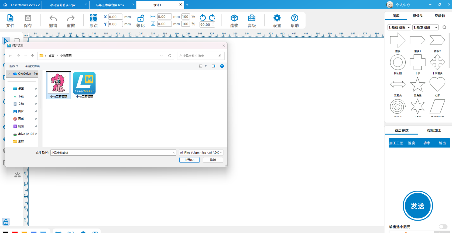The height and width of the screenshot is (233, 452).
Task: Open Settings (设置) gear icon
Action: (277, 18)
